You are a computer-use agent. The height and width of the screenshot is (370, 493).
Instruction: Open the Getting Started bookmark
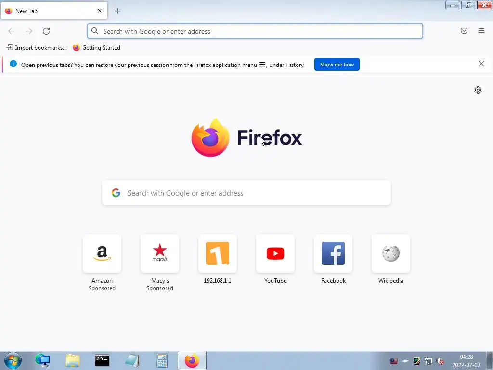coord(96,48)
